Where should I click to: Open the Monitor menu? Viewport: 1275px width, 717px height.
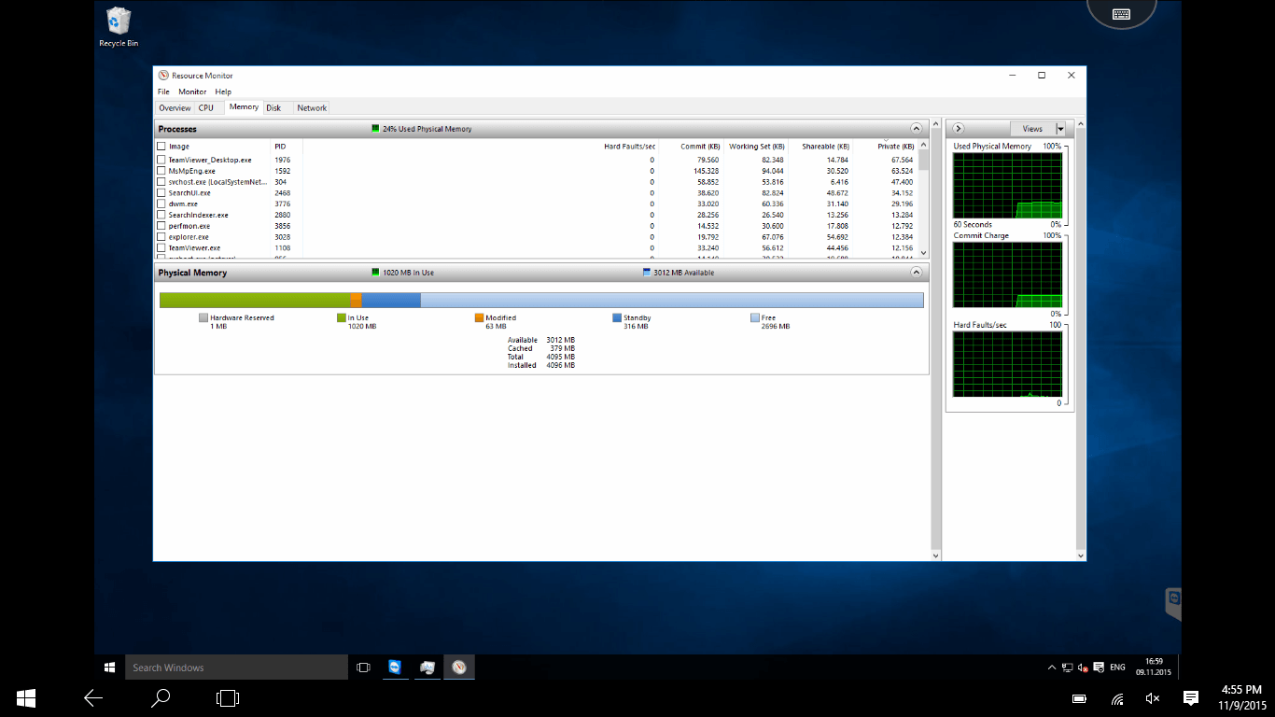[x=192, y=91]
